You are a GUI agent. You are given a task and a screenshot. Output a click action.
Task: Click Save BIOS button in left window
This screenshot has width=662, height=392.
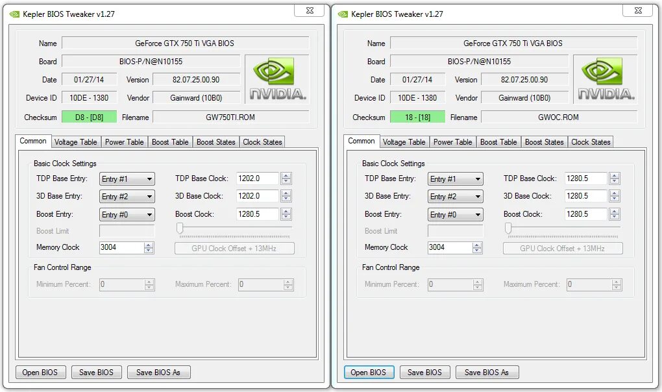coord(96,372)
